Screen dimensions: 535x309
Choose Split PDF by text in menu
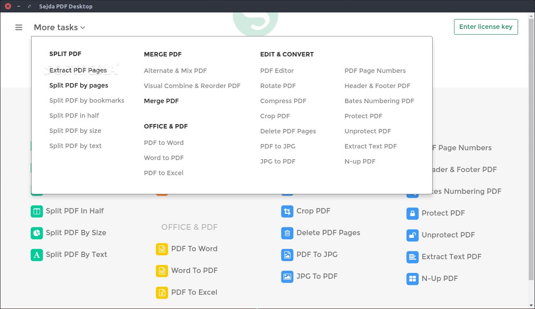click(x=75, y=146)
